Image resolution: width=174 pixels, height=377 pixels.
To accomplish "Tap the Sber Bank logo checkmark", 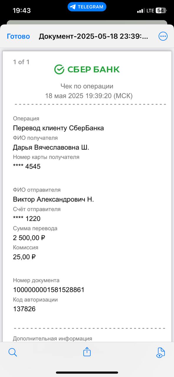I will [59, 70].
